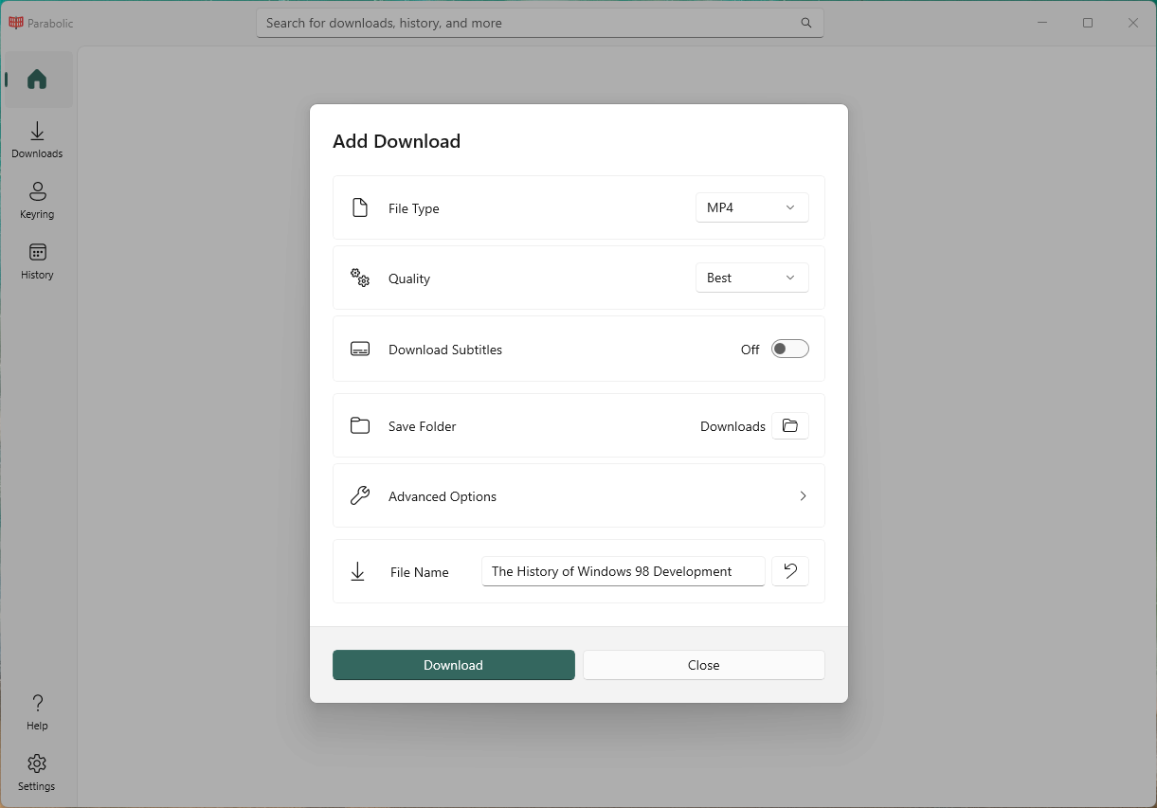
Task: Click the File Type label
Action: pos(414,208)
